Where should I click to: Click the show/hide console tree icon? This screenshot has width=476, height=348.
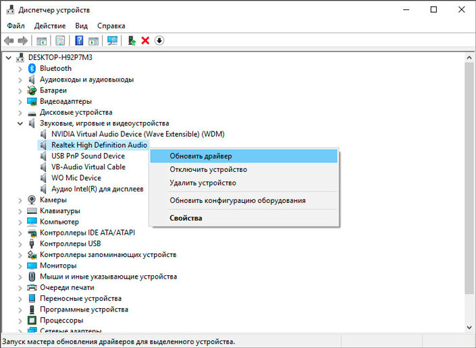click(x=42, y=40)
